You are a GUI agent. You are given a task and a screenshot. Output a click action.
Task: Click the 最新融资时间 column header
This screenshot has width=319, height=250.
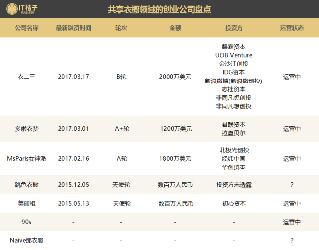coord(73,28)
